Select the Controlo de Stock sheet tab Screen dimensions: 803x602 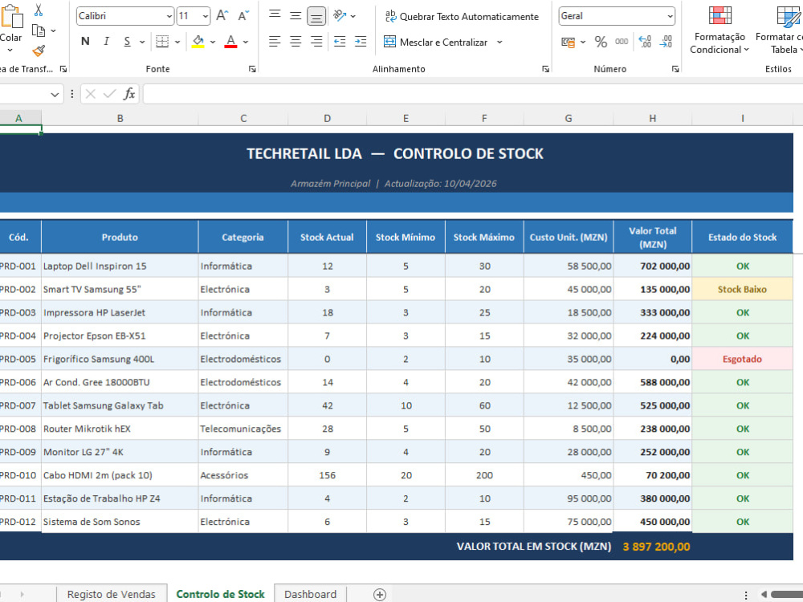220,594
